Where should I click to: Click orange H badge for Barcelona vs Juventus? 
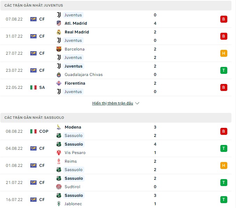[224, 53]
